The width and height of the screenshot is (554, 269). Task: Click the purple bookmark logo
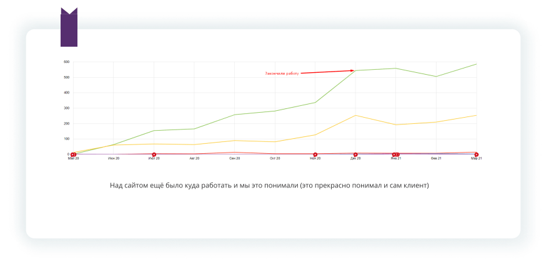tap(69, 27)
